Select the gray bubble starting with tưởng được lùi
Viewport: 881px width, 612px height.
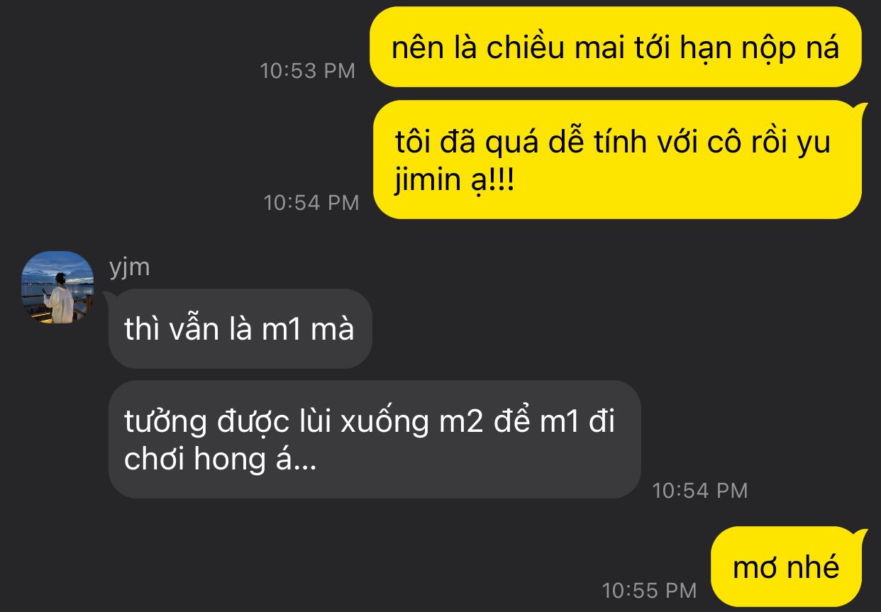coord(375,440)
